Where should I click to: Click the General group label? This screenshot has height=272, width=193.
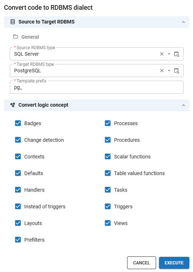pyautogui.click(x=30, y=37)
